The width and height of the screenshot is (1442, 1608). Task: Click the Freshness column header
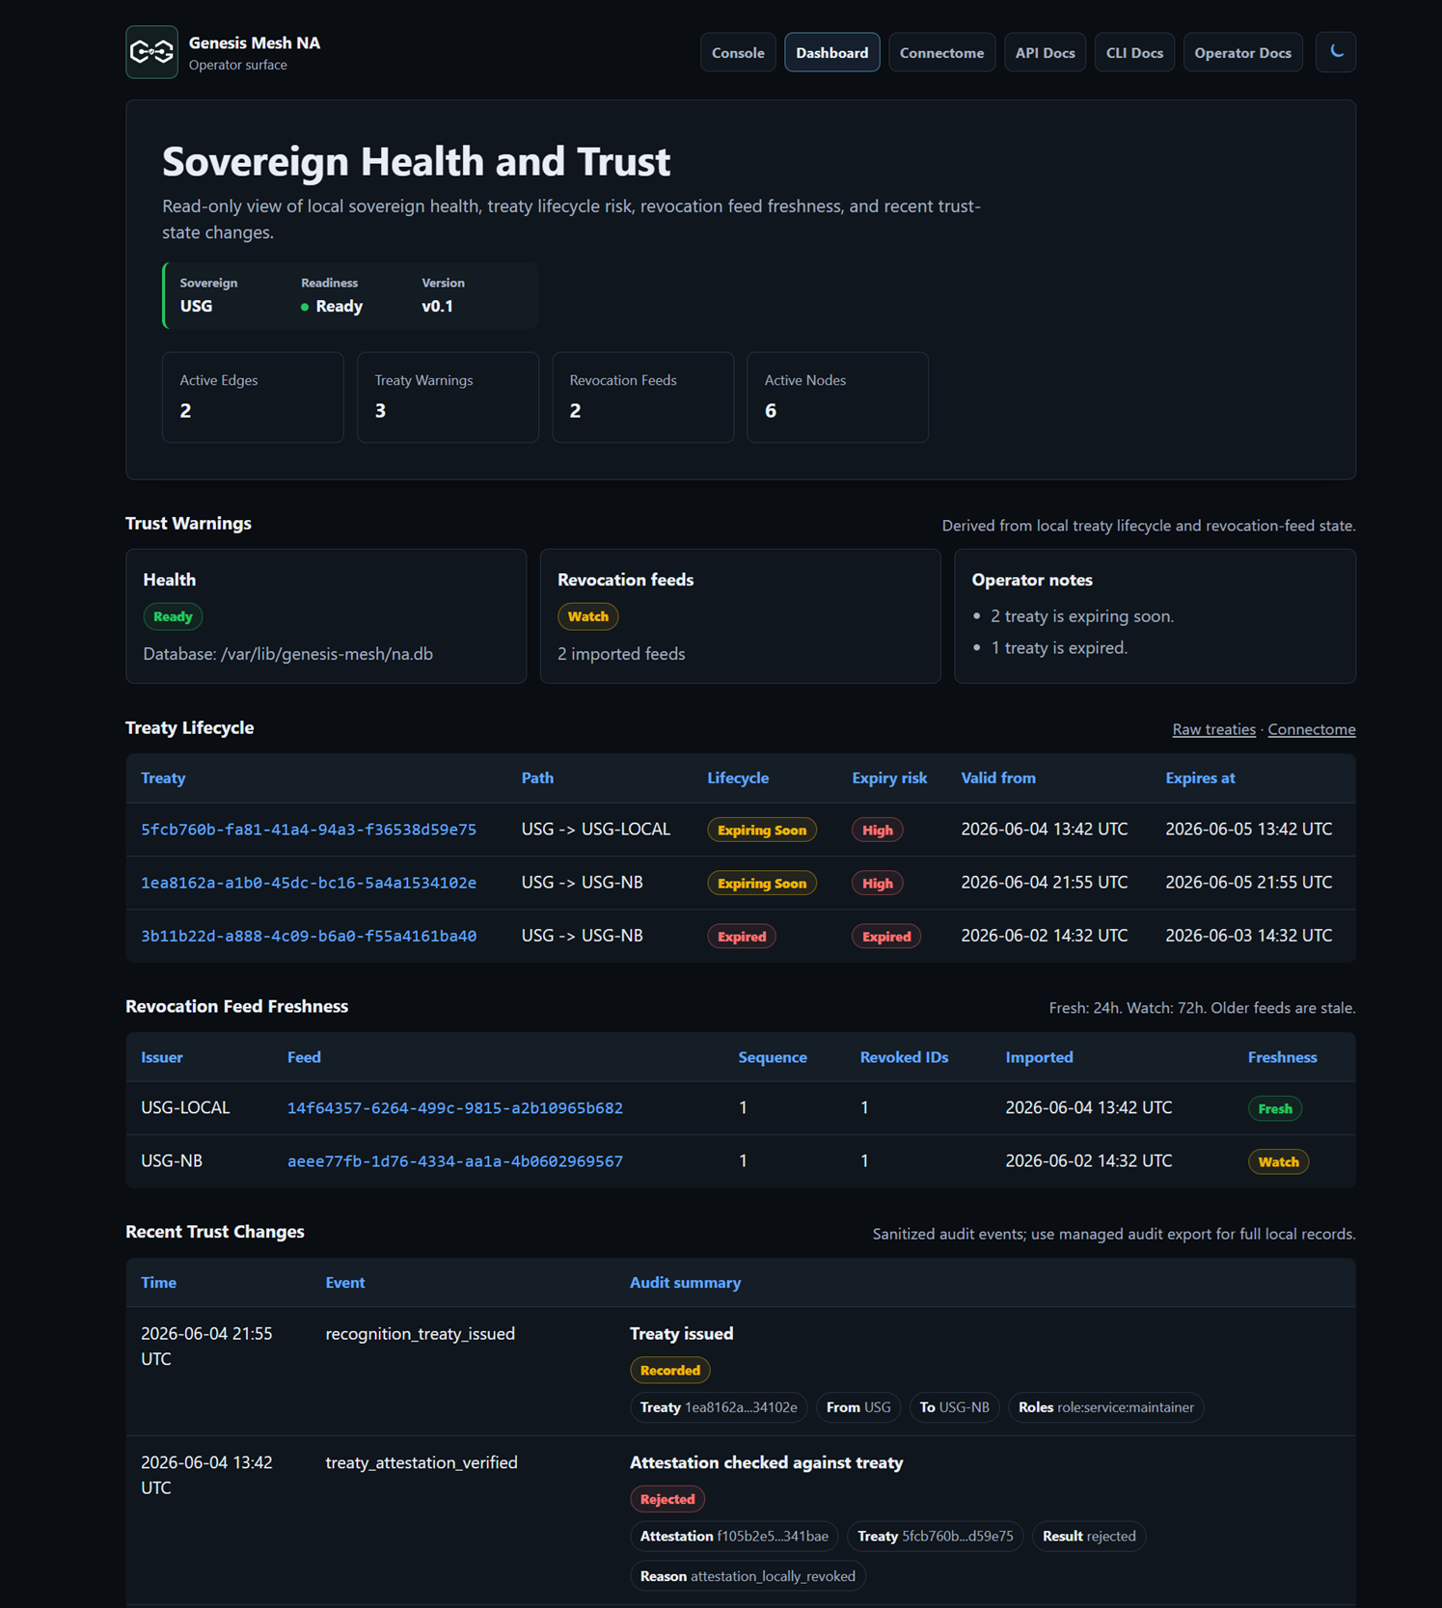pyautogui.click(x=1282, y=1057)
